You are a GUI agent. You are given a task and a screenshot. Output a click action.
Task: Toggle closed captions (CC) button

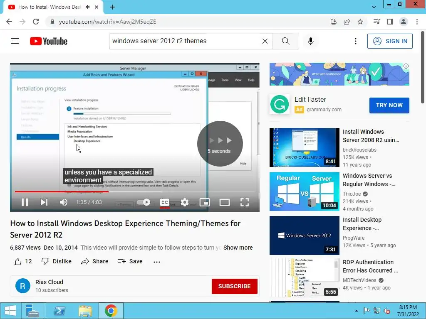(x=165, y=202)
